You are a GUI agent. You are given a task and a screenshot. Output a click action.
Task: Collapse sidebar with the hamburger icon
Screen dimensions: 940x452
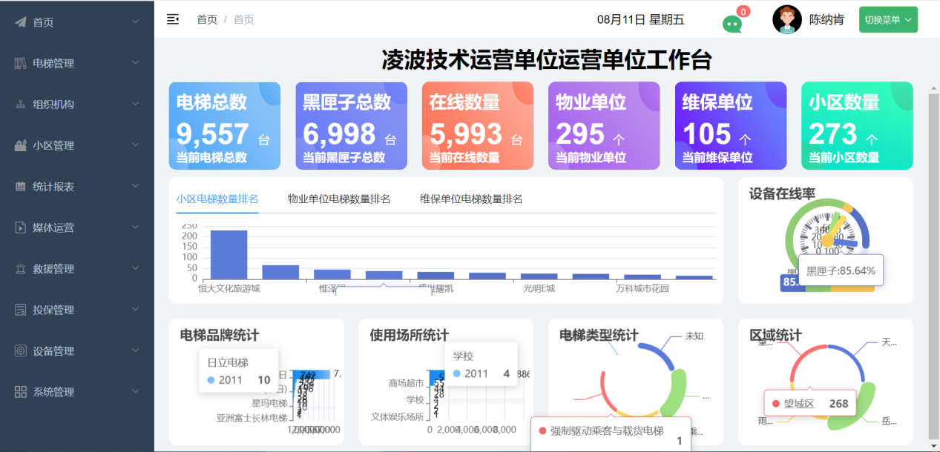pyautogui.click(x=173, y=19)
